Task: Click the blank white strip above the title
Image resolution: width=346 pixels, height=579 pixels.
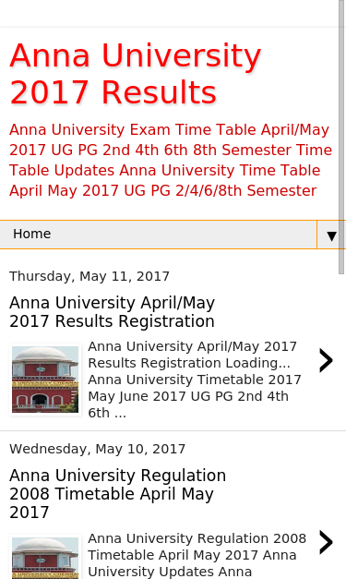Action: pyautogui.click(x=170, y=13)
